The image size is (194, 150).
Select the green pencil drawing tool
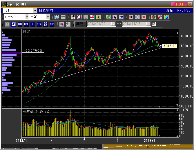pyautogui.click(x=108, y=17)
